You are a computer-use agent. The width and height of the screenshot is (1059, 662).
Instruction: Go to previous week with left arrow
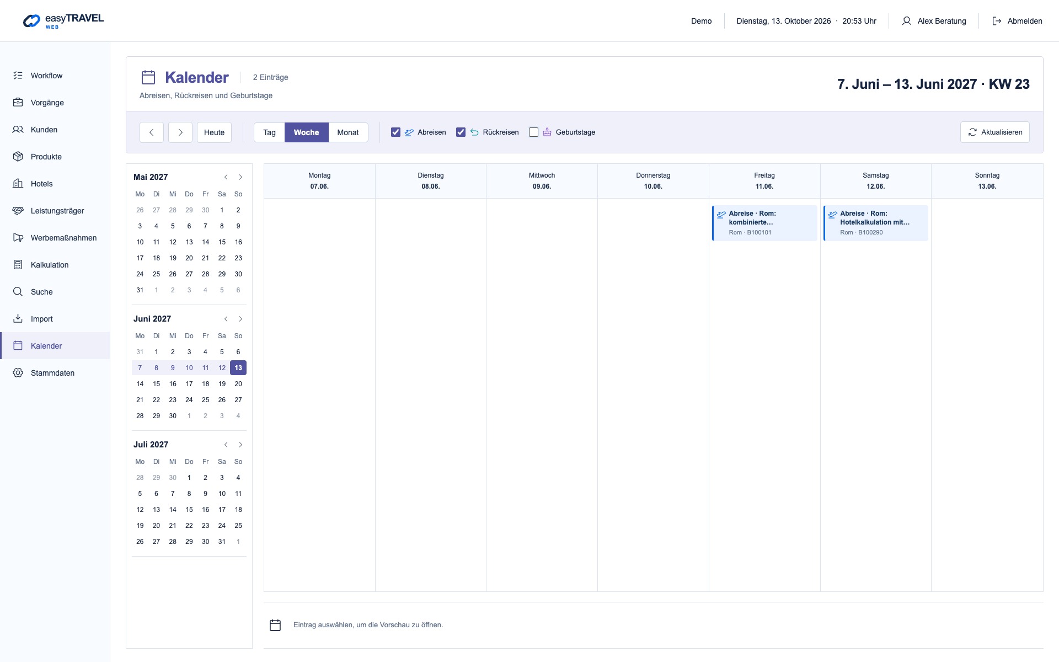click(152, 132)
